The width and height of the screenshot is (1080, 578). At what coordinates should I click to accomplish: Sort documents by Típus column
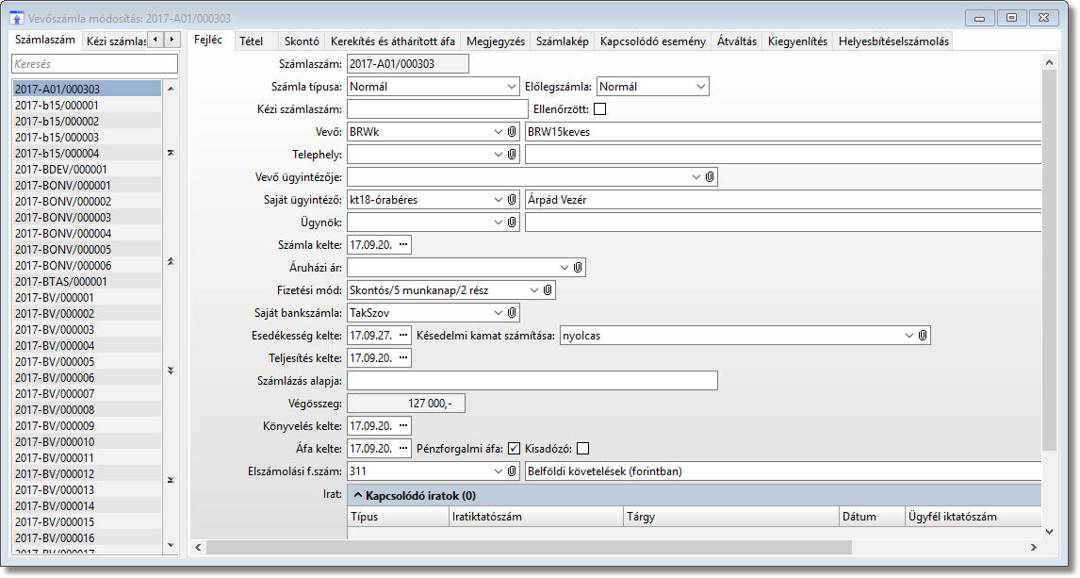[x=398, y=517]
